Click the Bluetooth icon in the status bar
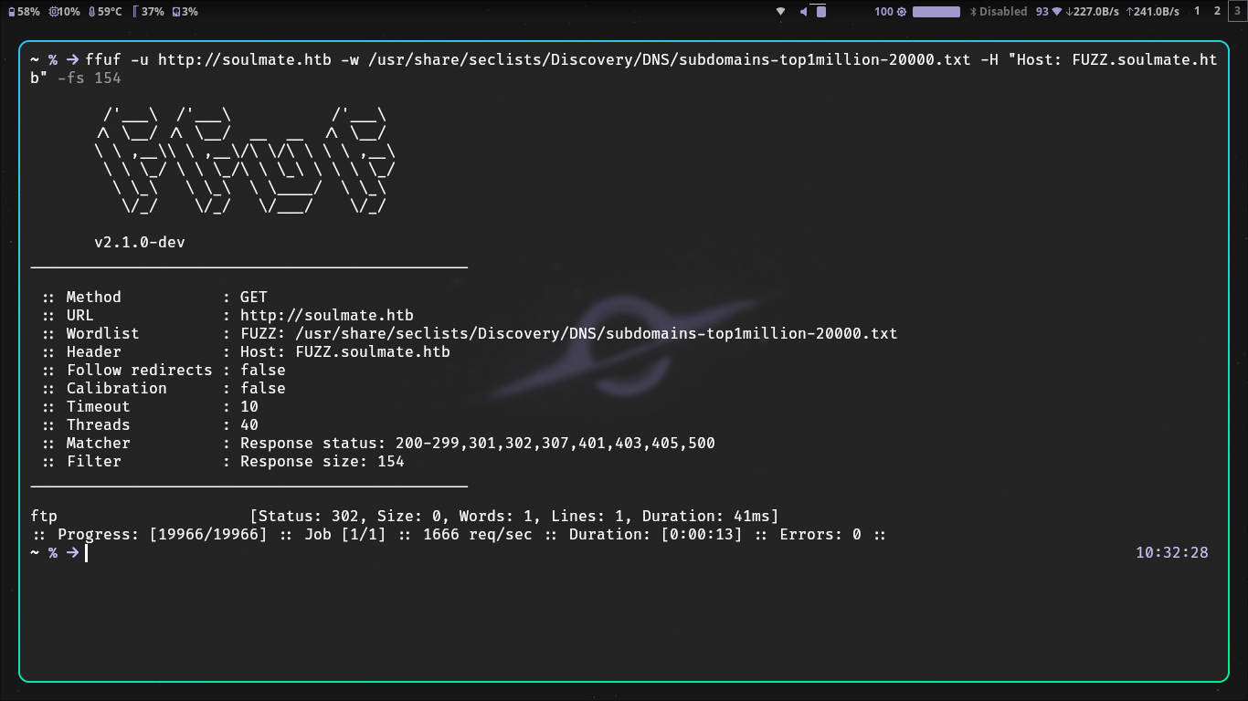This screenshot has height=701, width=1248. coord(972,12)
